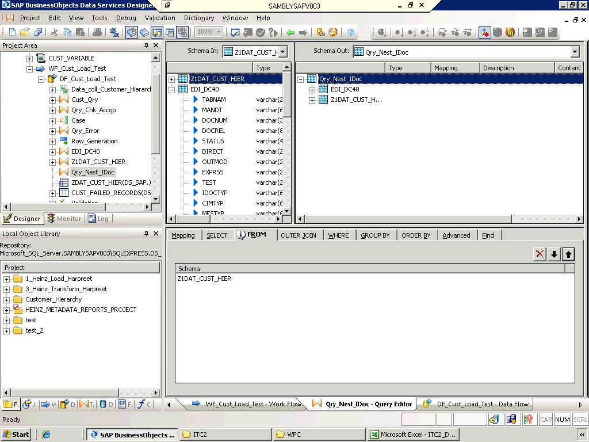The width and height of the screenshot is (589, 442).
Task: Switch to the GROUP BY tab
Action: pyautogui.click(x=375, y=235)
